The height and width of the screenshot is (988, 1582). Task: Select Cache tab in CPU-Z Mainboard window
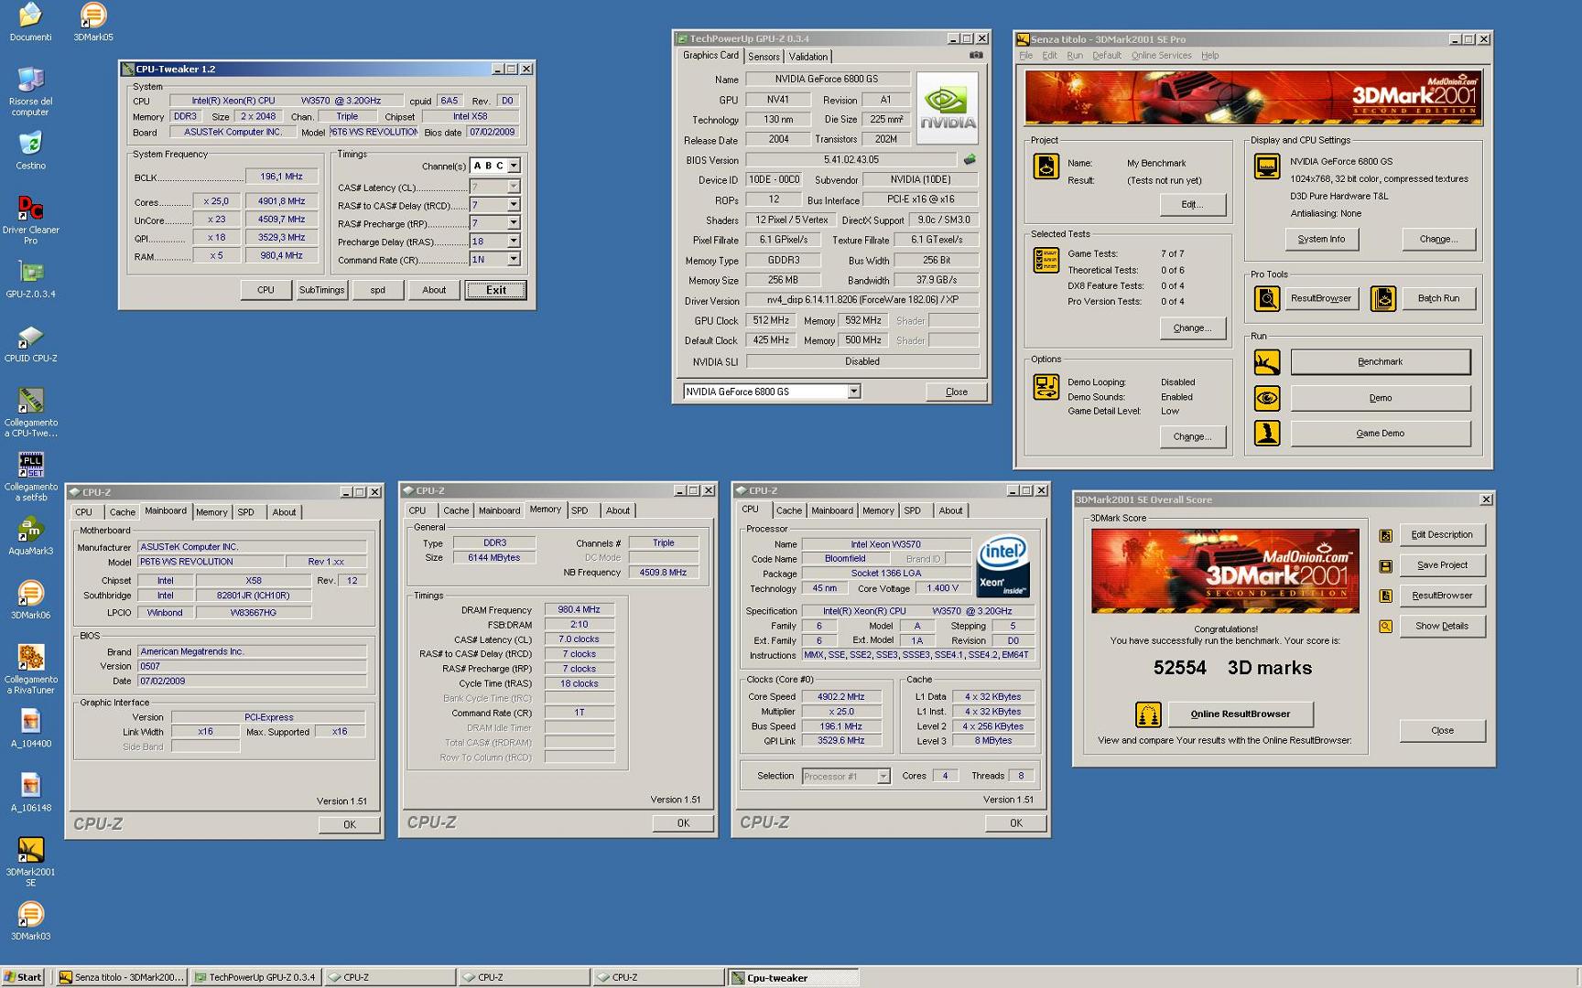point(122,512)
